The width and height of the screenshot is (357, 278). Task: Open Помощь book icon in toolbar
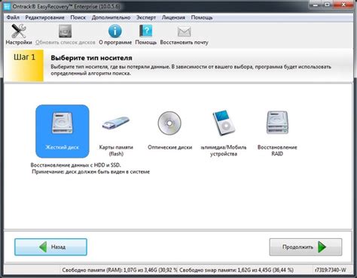pos(146,32)
